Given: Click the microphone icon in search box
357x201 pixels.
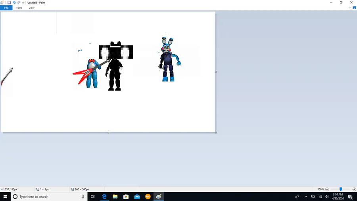Looking at the screenshot, I should pyautogui.click(x=83, y=197).
